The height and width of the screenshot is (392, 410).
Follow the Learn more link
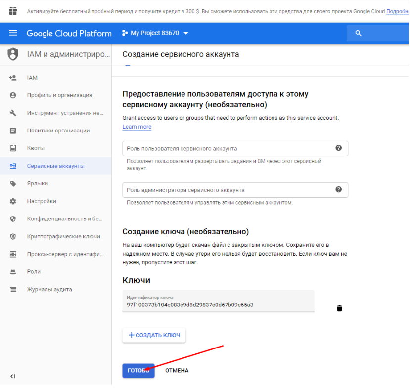(x=137, y=127)
